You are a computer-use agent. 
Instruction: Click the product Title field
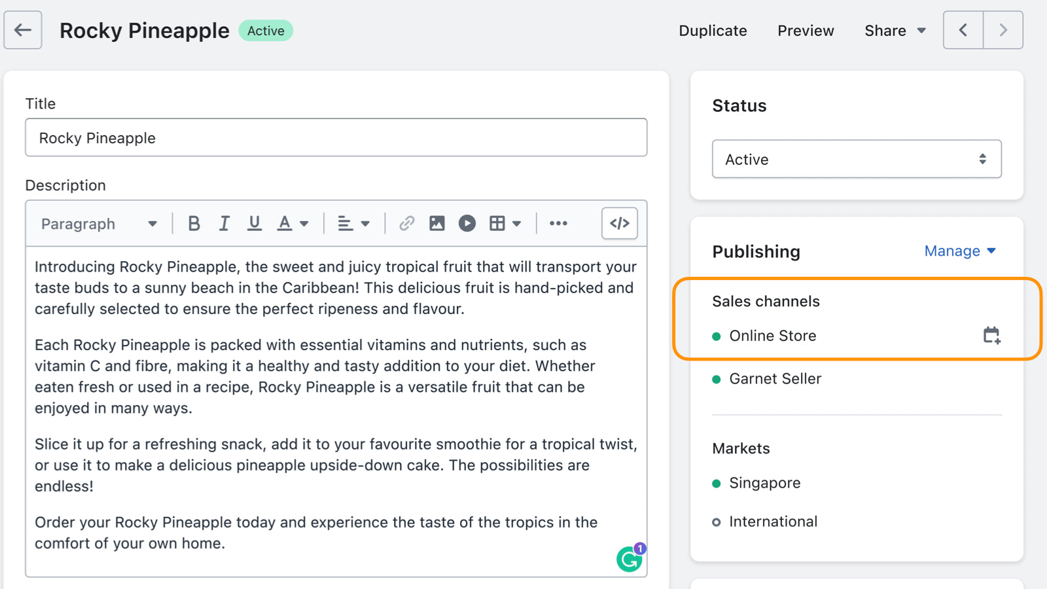[x=336, y=137]
